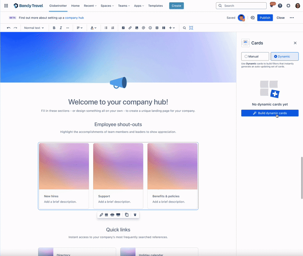The image size is (303, 256).
Task: Select the Manual cards option
Action: tap(255, 56)
